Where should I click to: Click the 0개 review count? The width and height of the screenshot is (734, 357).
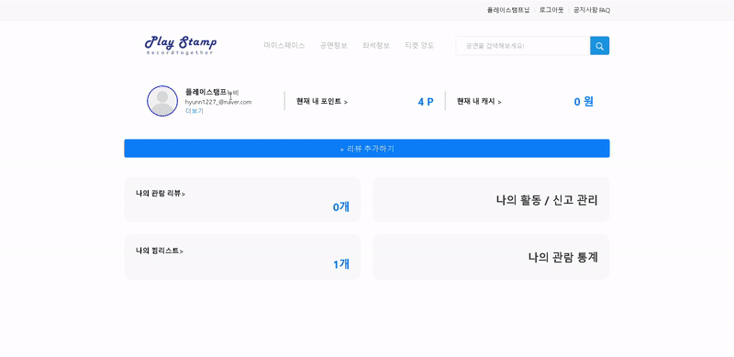pyautogui.click(x=340, y=206)
